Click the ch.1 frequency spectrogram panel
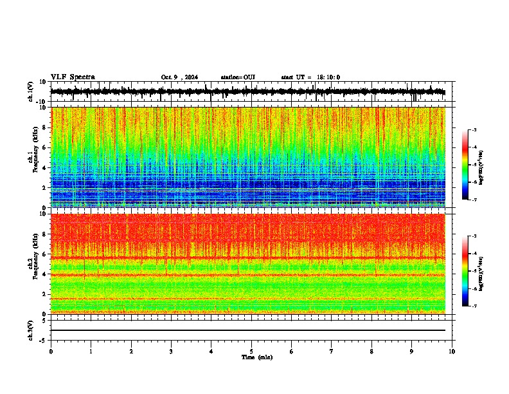 pyautogui.click(x=248, y=157)
